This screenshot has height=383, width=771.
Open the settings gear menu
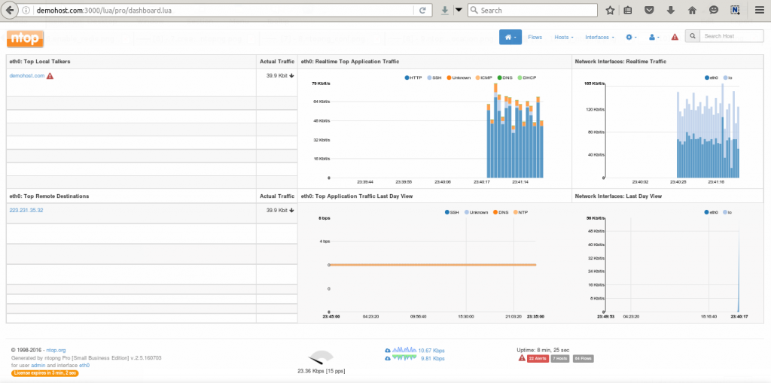tap(631, 37)
